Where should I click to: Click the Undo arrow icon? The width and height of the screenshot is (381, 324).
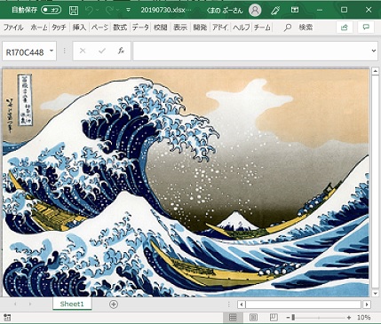[89, 11]
